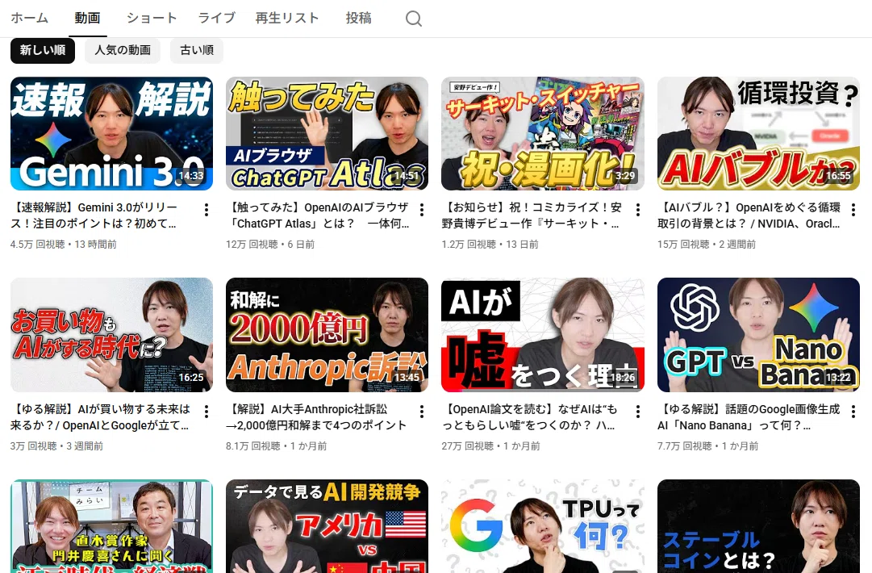Click the 27万 回視聴・1 か月前 text
Screen dimensions: 872x573
491,446
